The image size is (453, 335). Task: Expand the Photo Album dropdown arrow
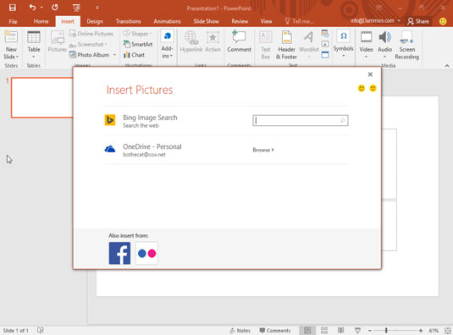click(x=114, y=55)
